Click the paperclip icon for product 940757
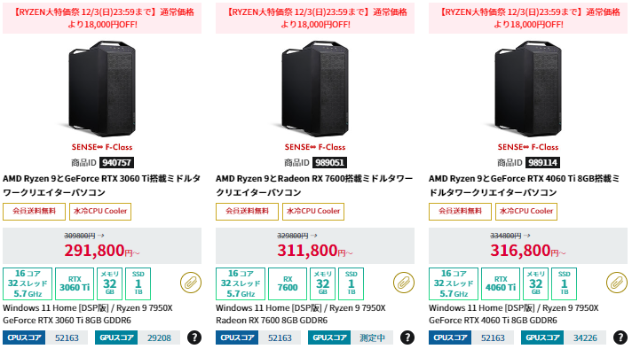The image size is (632, 349). tap(191, 283)
